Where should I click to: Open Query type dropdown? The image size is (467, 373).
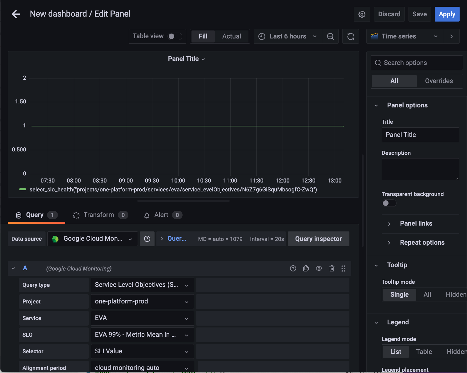(142, 285)
